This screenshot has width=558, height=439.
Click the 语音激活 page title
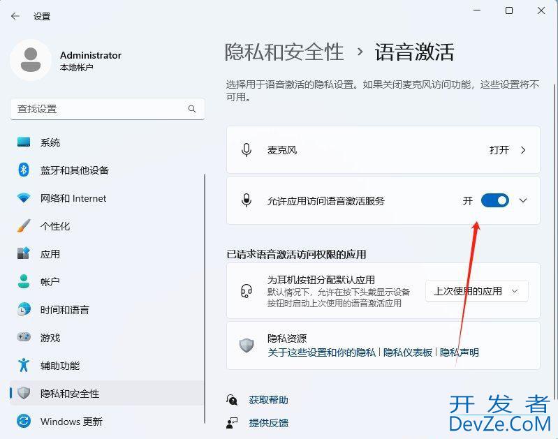[x=414, y=52]
